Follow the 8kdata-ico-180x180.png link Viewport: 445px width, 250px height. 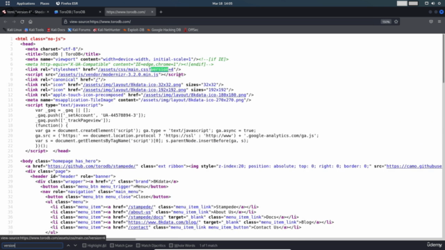click(x=195, y=95)
